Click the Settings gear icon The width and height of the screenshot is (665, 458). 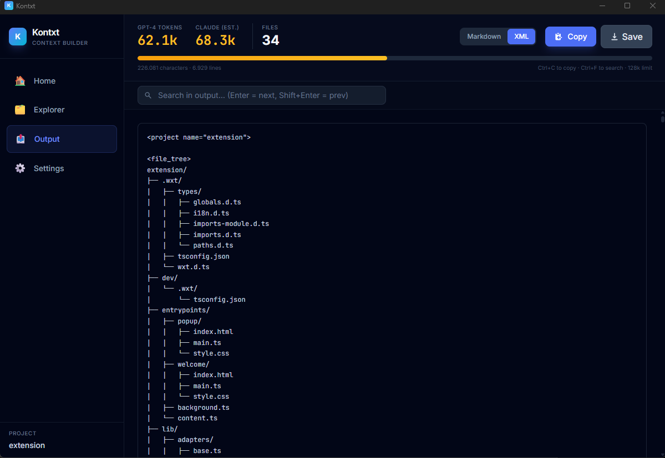(x=20, y=168)
